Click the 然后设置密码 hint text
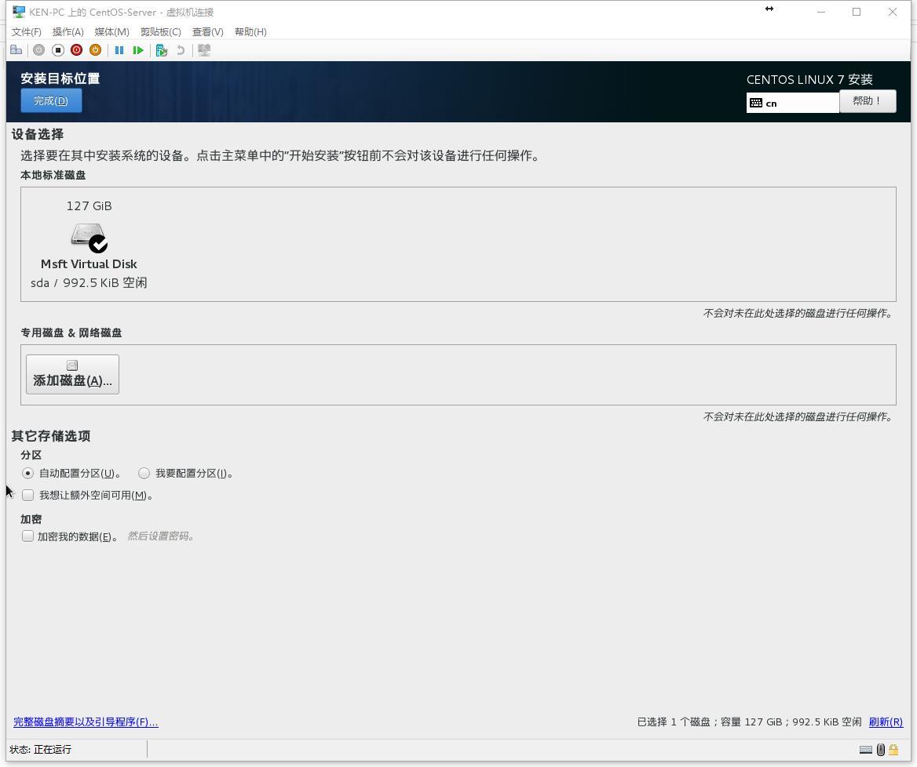 pyautogui.click(x=160, y=536)
